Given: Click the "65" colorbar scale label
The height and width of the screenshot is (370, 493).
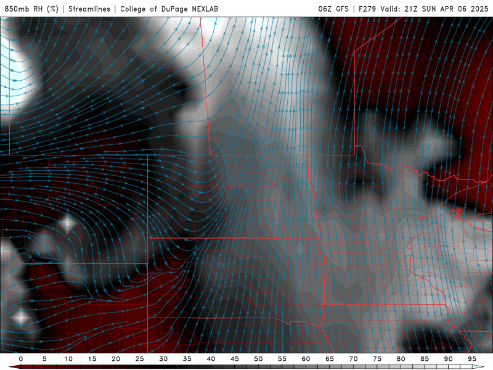Looking at the screenshot, I should (330, 359).
